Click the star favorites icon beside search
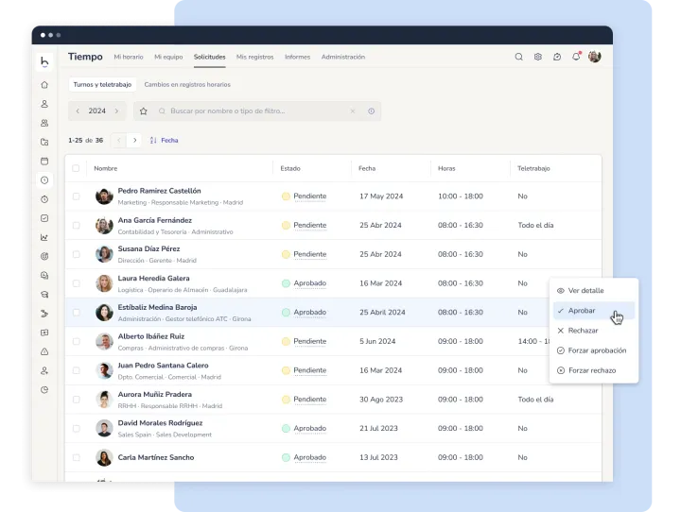Image resolution: width=681 pixels, height=512 pixels. point(144,111)
